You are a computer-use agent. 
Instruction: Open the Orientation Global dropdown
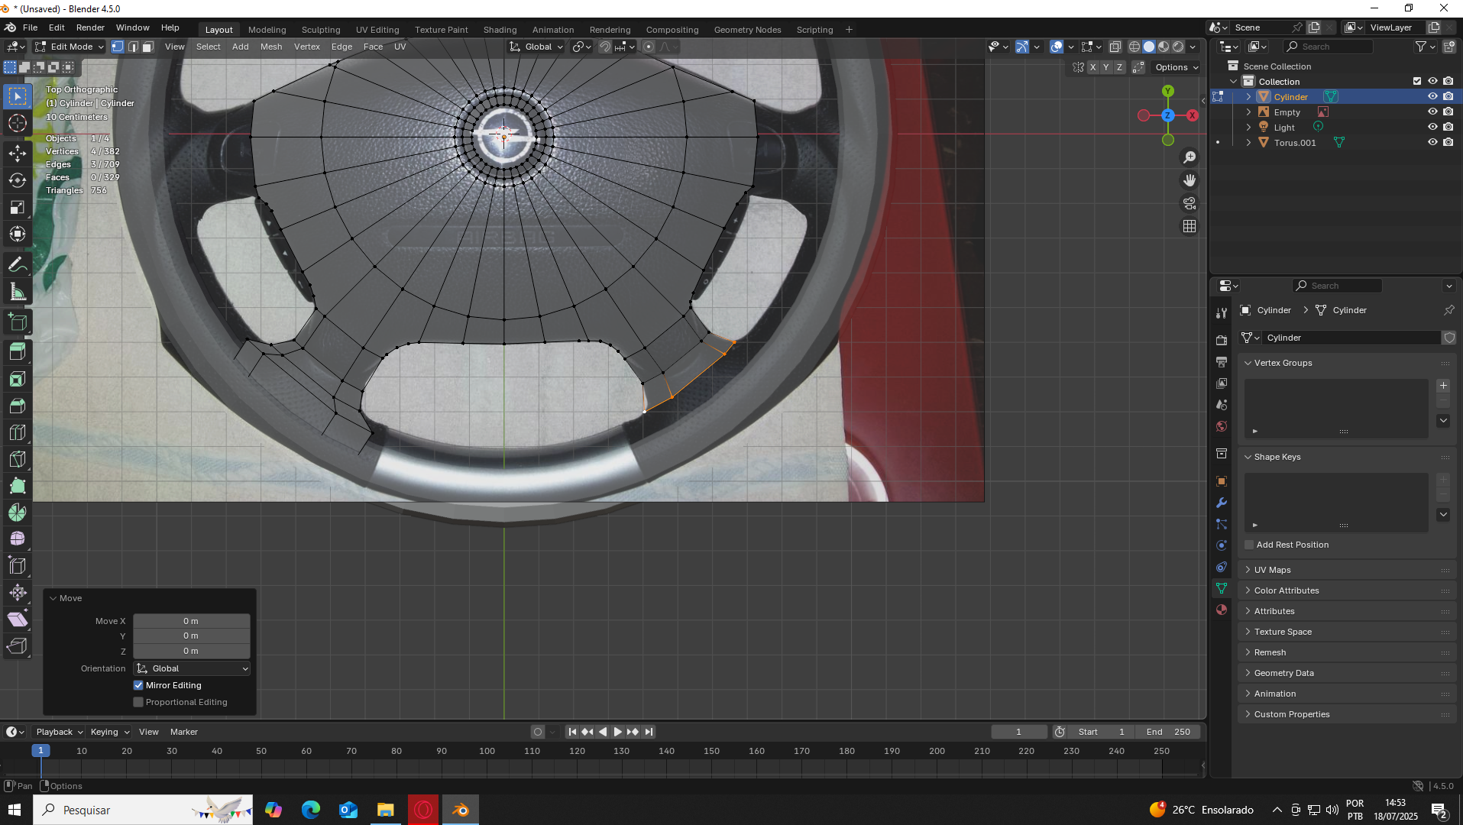tap(192, 668)
